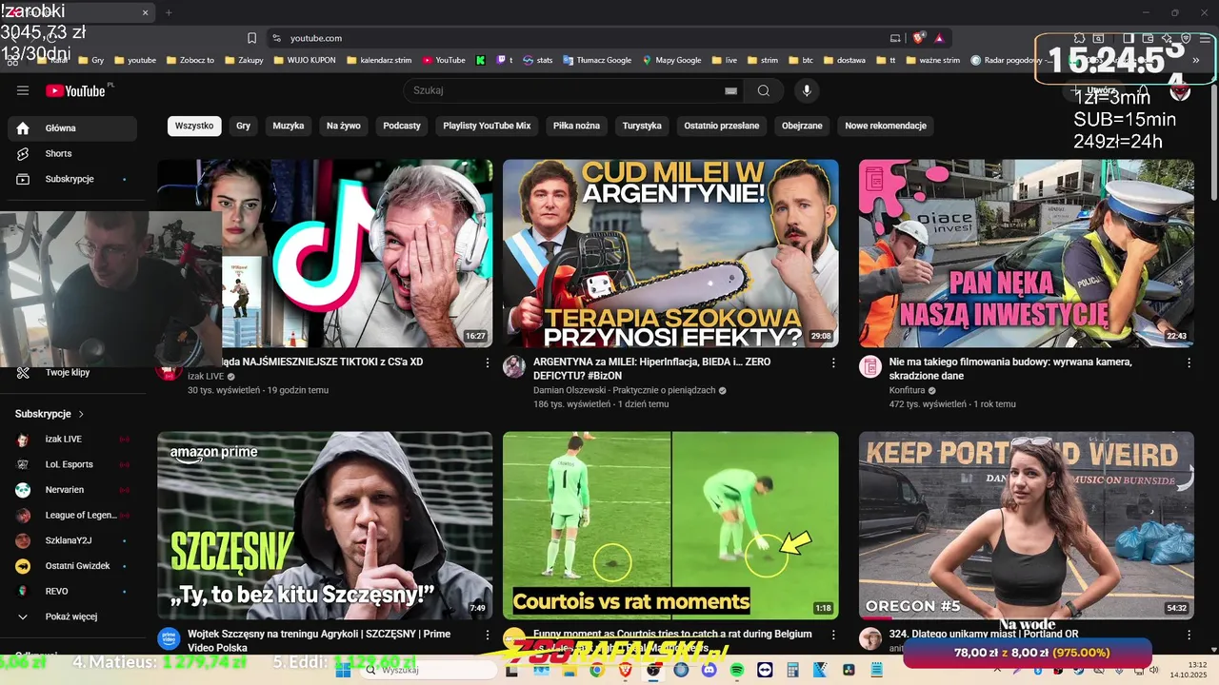Start voice search with the microphone

807,90
